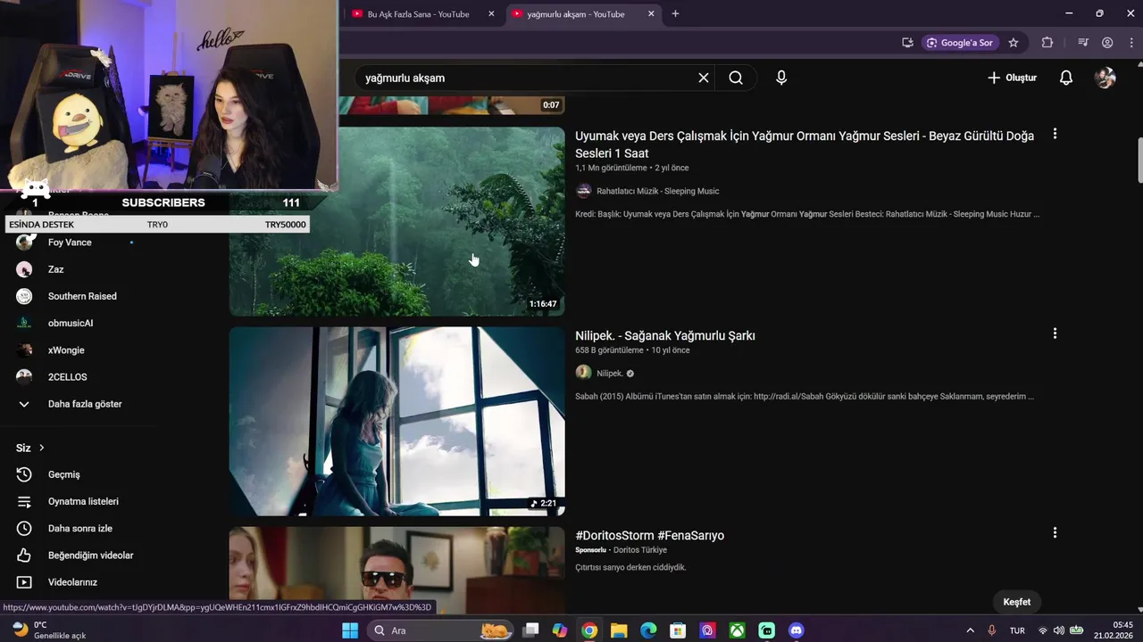1143x642 pixels.
Task: Open Microsoft Store from the taskbar
Action: (x=678, y=630)
